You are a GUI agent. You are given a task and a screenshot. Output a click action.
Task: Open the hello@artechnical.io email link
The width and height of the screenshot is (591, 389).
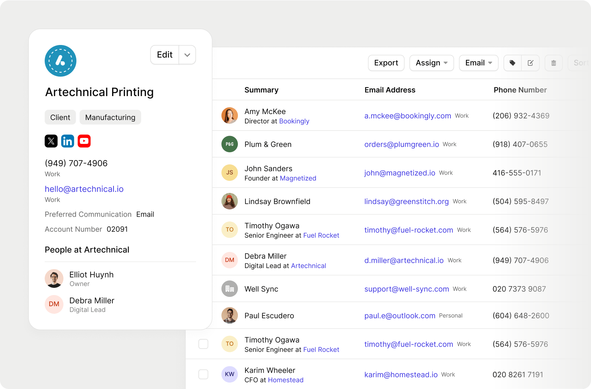(x=84, y=189)
